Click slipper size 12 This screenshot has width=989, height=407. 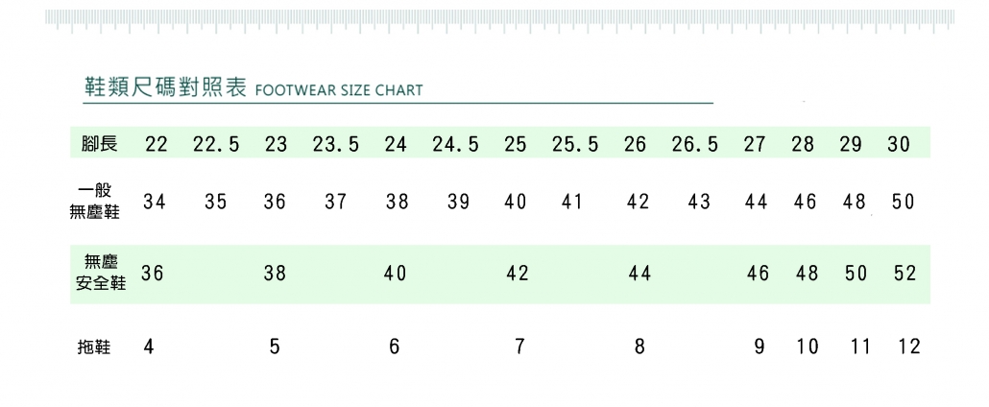(x=908, y=347)
